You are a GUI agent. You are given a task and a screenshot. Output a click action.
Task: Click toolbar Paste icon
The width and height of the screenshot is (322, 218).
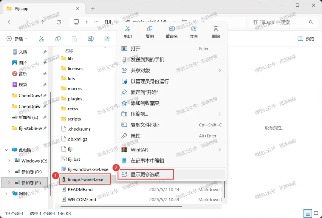tap(74, 39)
